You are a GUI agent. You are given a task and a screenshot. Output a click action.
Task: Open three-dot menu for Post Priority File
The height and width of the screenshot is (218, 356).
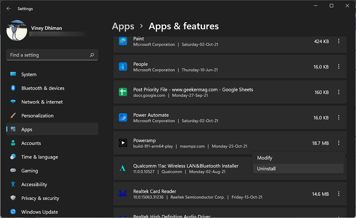coord(339,92)
